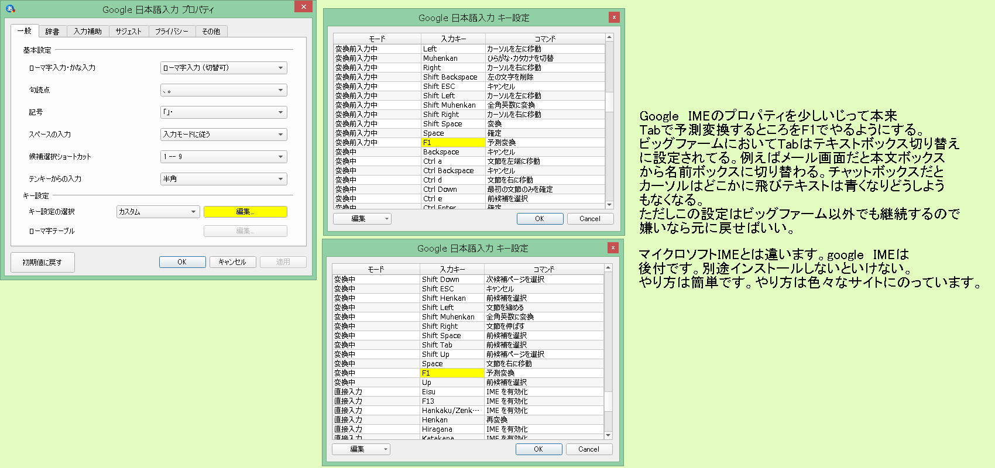Open the 句読点 dropdown
Viewport: 995px width, 468px height.
pyautogui.click(x=224, y=90)
